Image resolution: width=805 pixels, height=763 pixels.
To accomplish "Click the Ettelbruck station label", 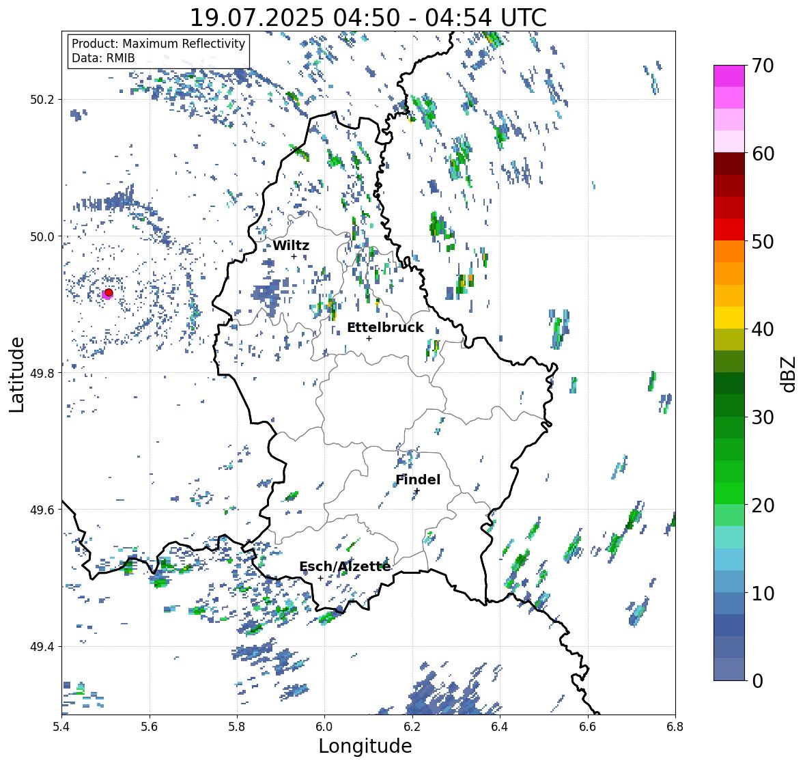I will click(x=385, y=327).
